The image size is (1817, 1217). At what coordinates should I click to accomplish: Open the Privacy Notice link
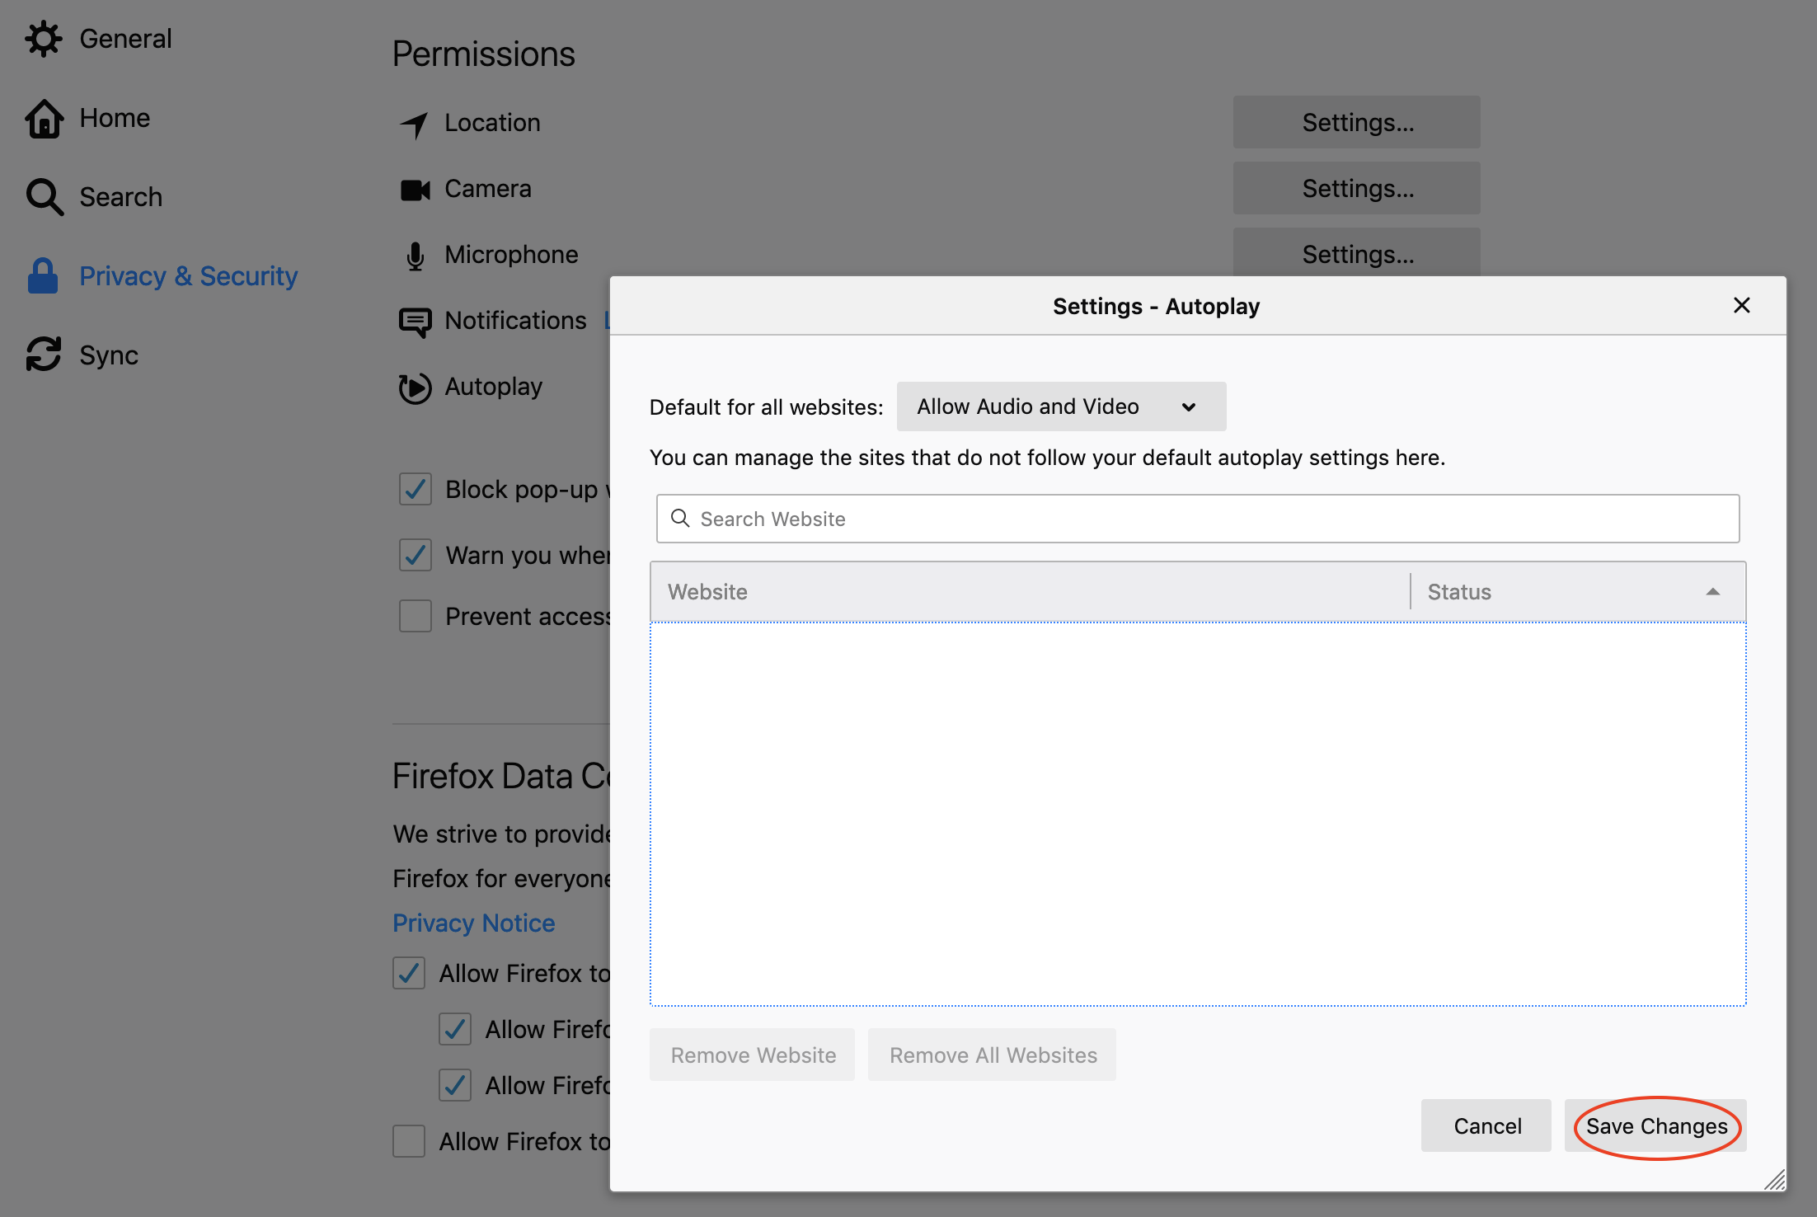pyautogui.click(x=473, y=923)
